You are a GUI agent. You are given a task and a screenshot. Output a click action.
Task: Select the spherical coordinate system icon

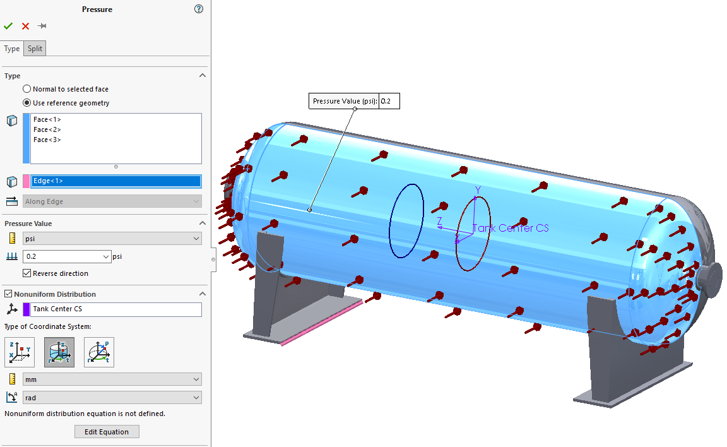tap(99, 352)
